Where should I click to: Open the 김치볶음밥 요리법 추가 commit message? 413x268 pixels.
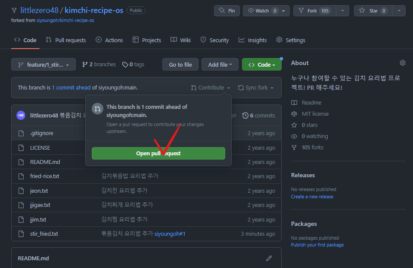[130, 176]
